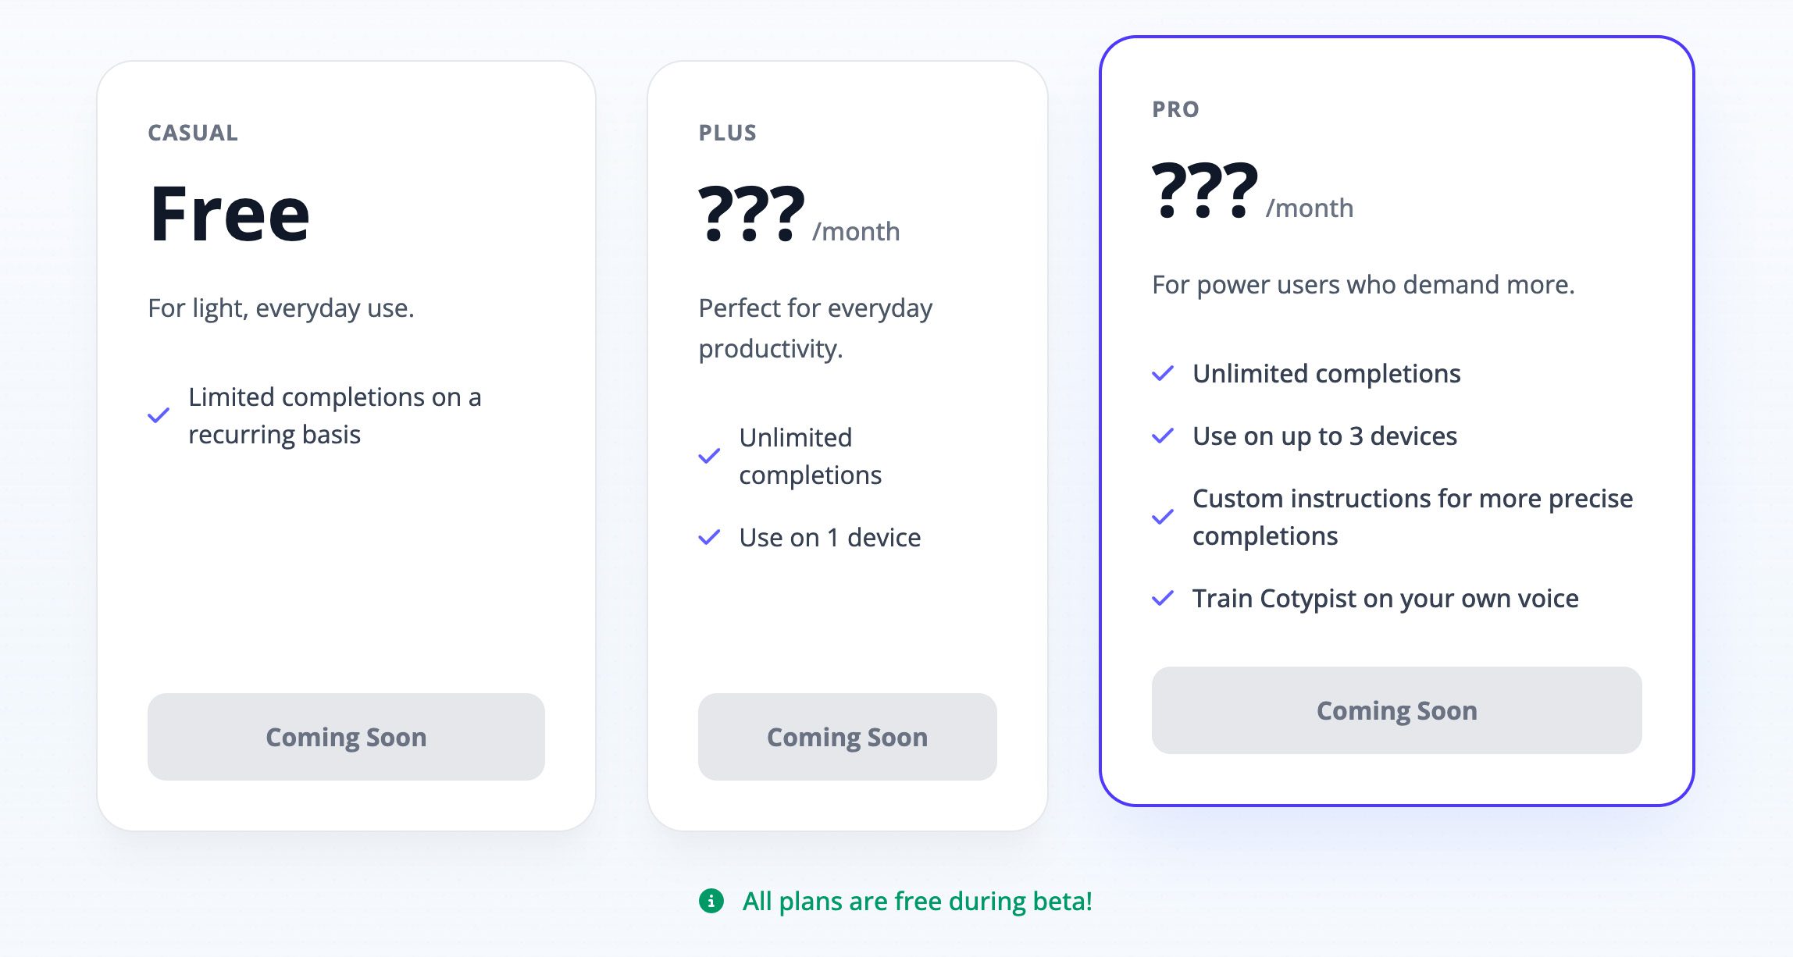Click the "Perfect for everyday productivity." description

point(815,328)
